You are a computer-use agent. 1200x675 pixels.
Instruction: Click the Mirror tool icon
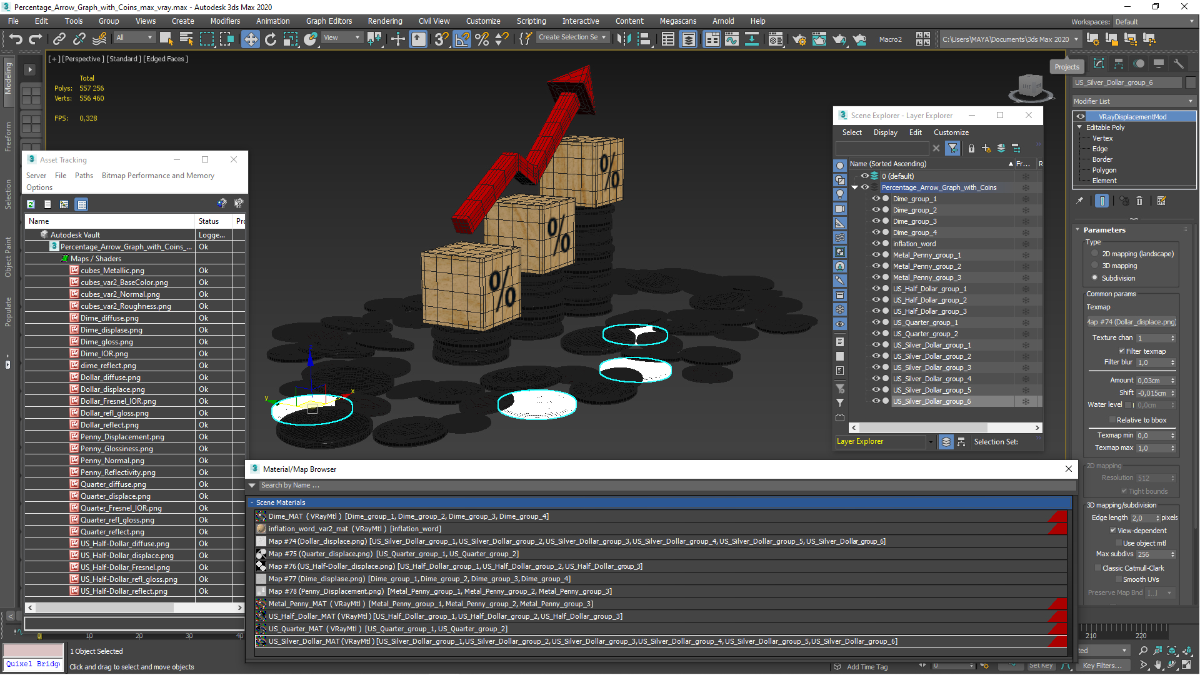pyautogui.click(x=624, y=39)
